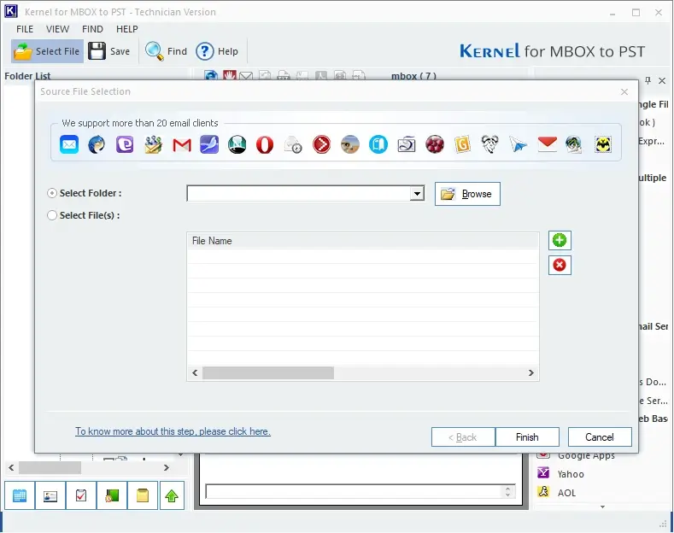Image resolution: width=674 pixels, height=533 pixels.
Task: Click the Gmail red M icon
Action: (x=181, y=145)
